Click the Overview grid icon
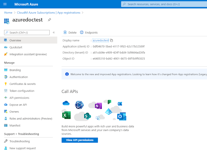The image size is (207, 154). tap(6, 40)
